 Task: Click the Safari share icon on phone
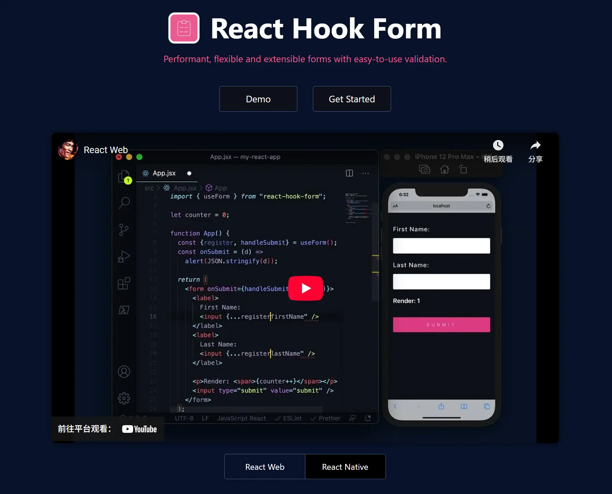pyautogui.click(x=441, y=406)
